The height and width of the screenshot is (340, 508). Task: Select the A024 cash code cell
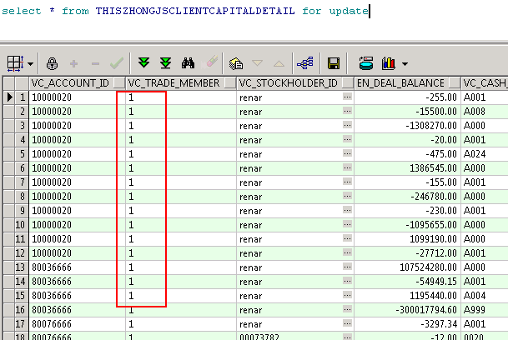point(485,154)
